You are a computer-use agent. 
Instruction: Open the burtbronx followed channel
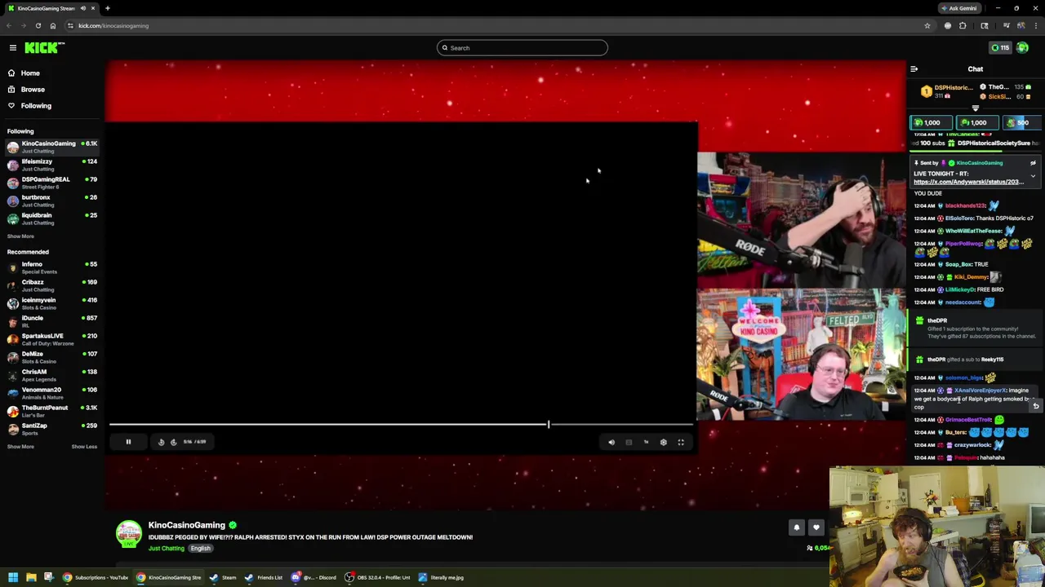click(52, 201)
